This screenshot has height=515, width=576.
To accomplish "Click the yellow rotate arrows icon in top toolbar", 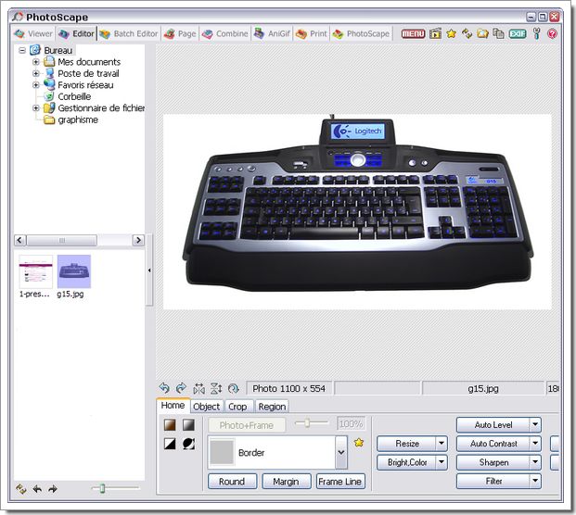I will point(467,33).
